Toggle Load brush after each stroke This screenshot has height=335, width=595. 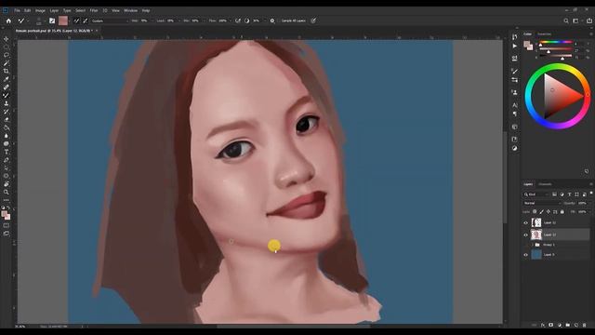(76, 20)
